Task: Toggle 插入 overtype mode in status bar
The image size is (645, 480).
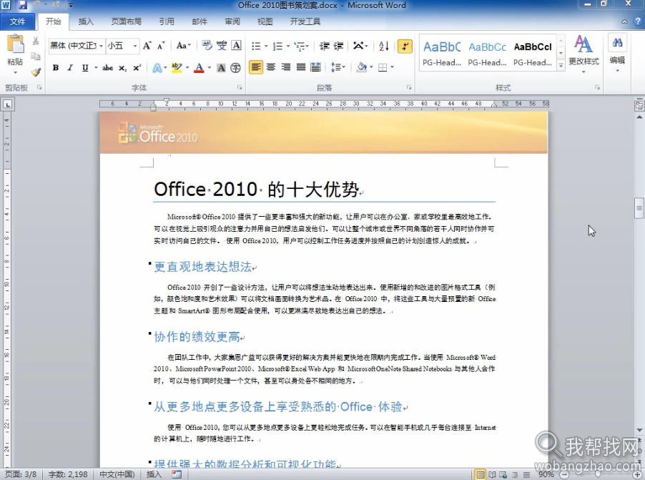Action: click(x=154, y=474)
